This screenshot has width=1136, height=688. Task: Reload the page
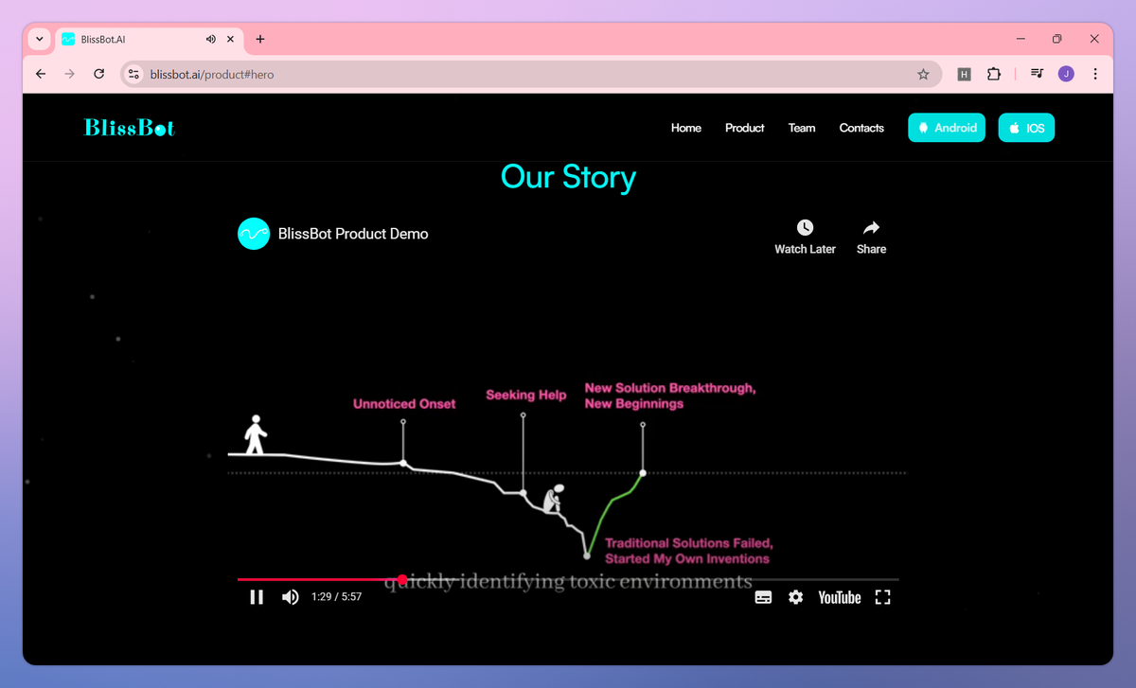[x=98, y=74]
